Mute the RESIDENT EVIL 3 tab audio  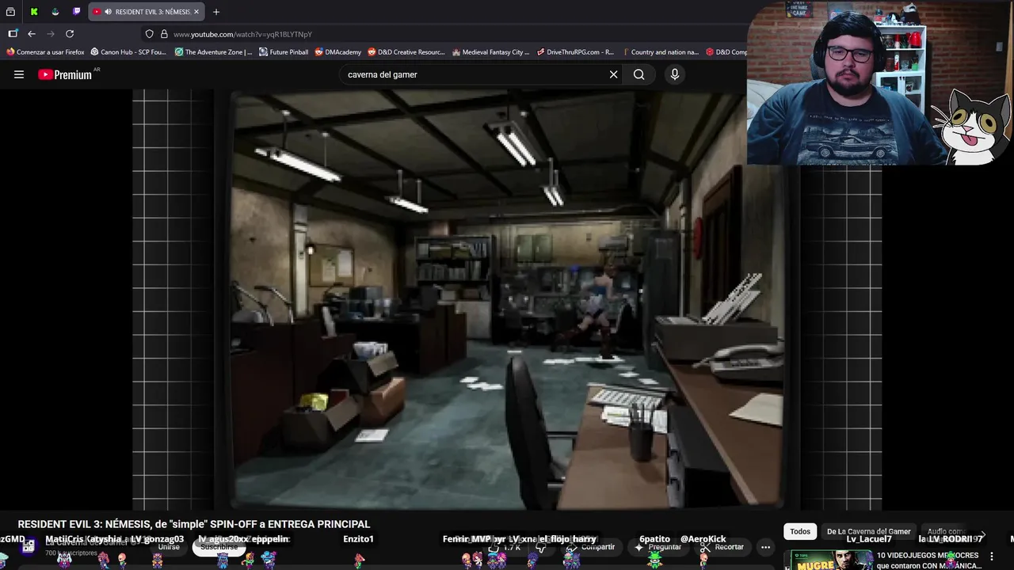108,12
